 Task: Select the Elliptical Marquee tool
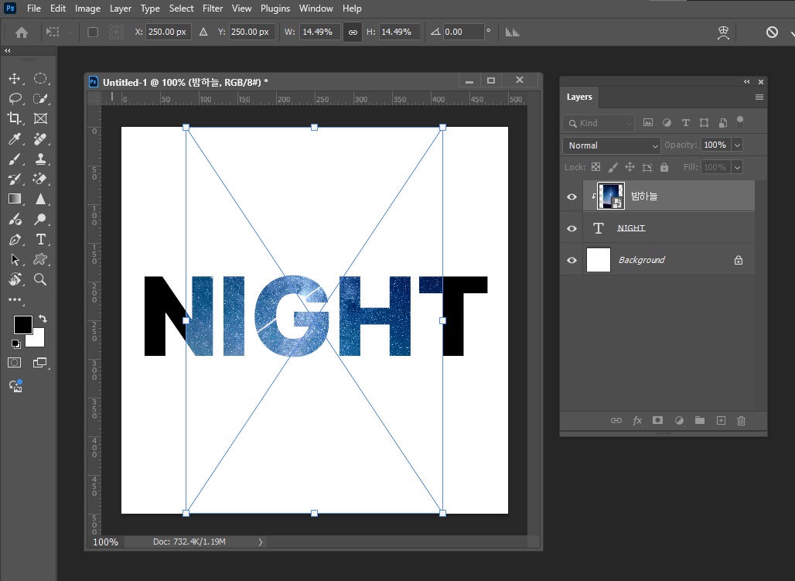click(40, 79)
